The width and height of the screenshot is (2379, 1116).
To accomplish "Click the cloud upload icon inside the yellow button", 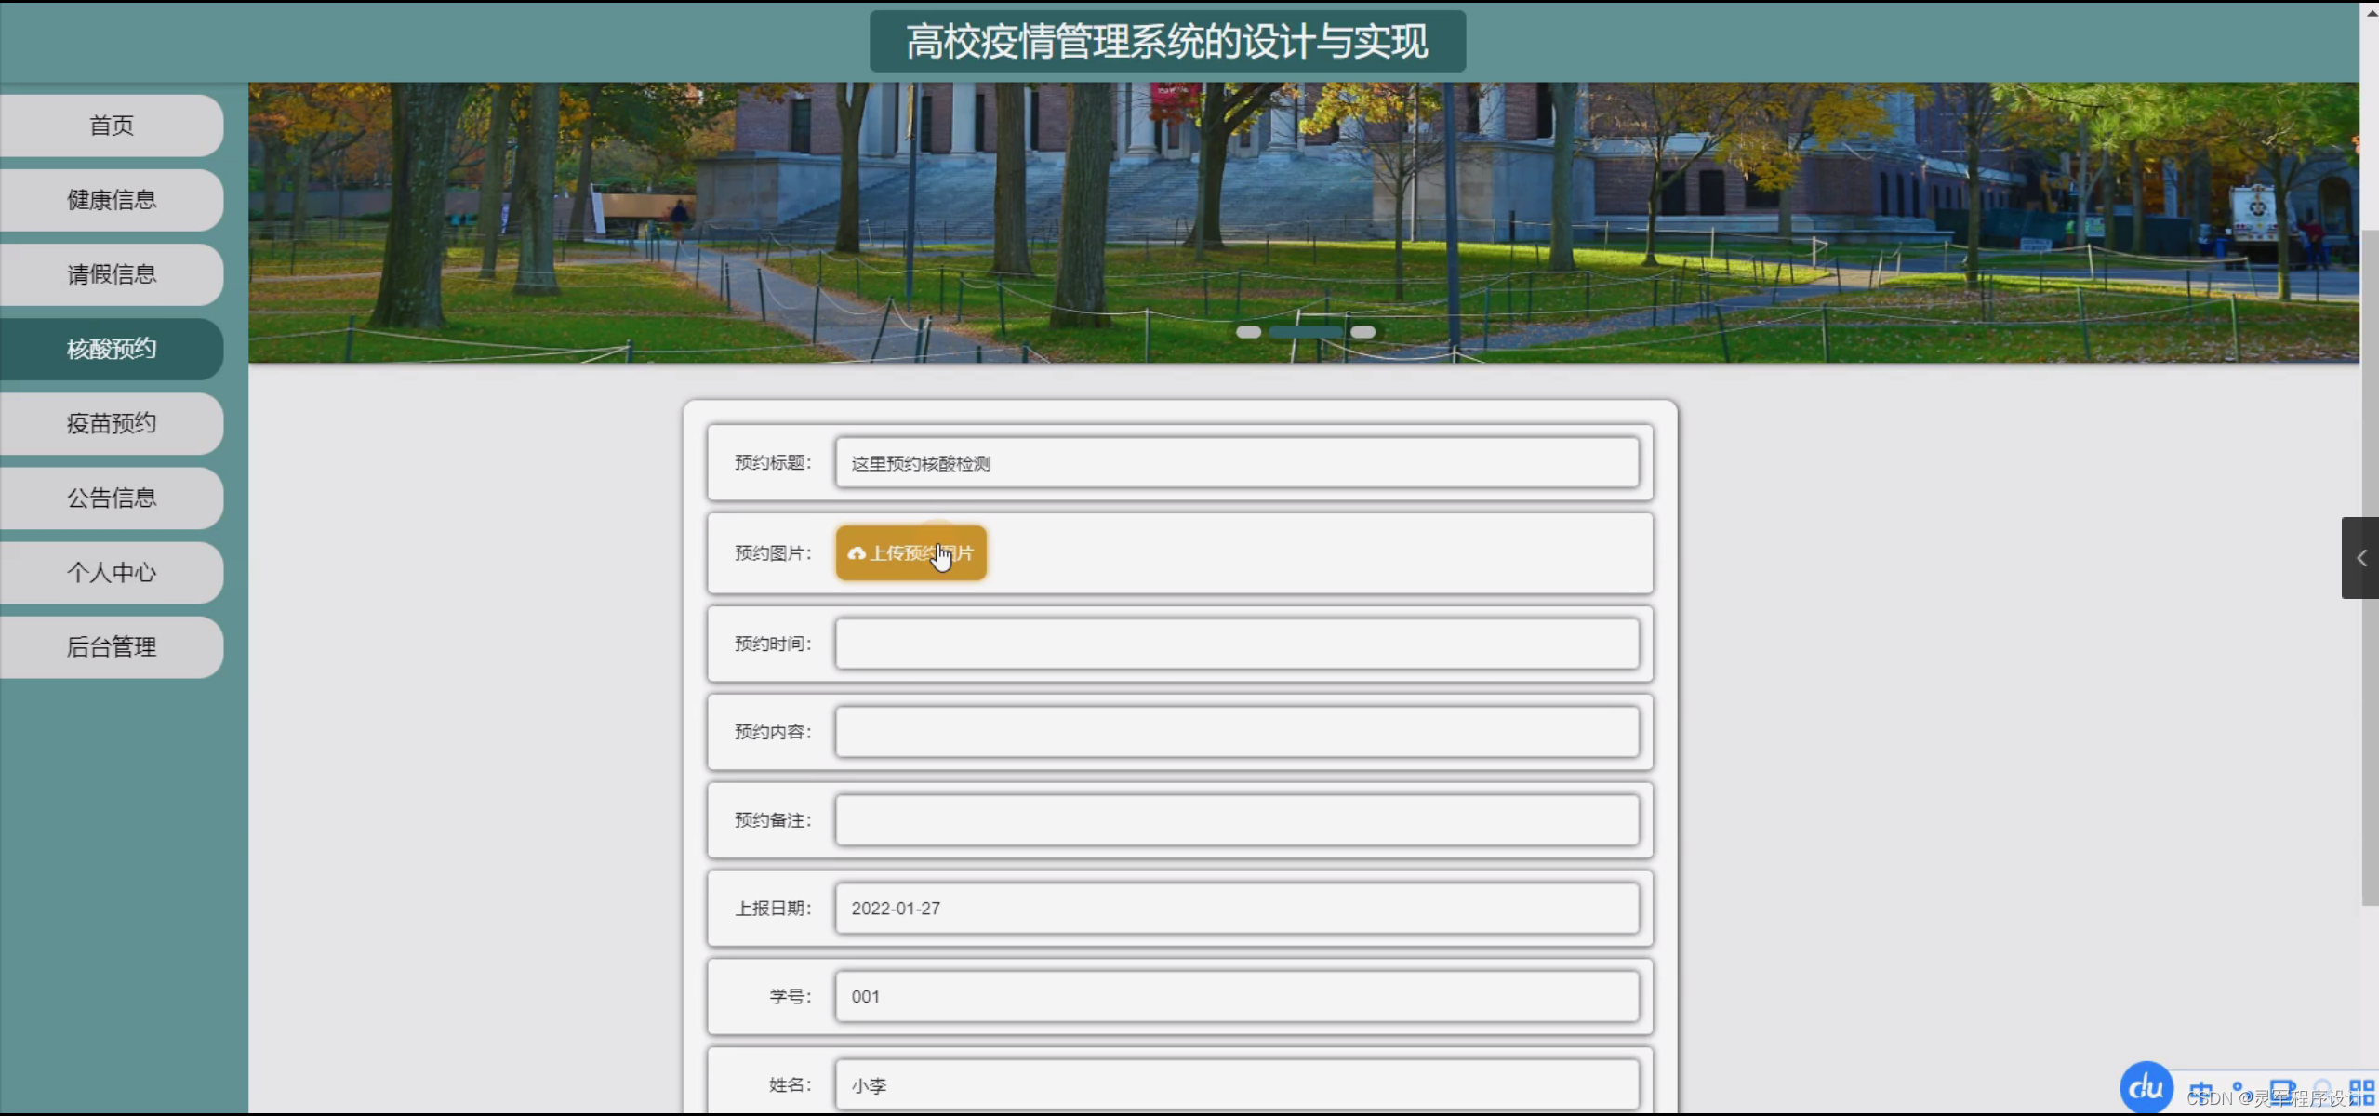I will click(857, 552).
